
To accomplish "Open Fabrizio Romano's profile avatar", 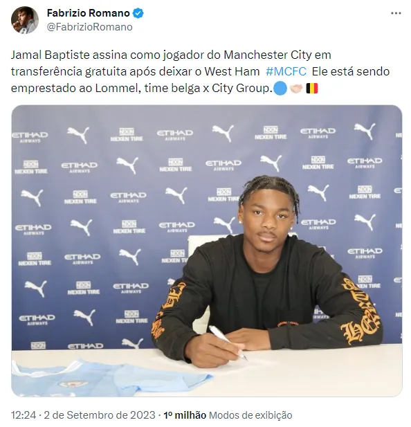I will (x=25, y=20).
